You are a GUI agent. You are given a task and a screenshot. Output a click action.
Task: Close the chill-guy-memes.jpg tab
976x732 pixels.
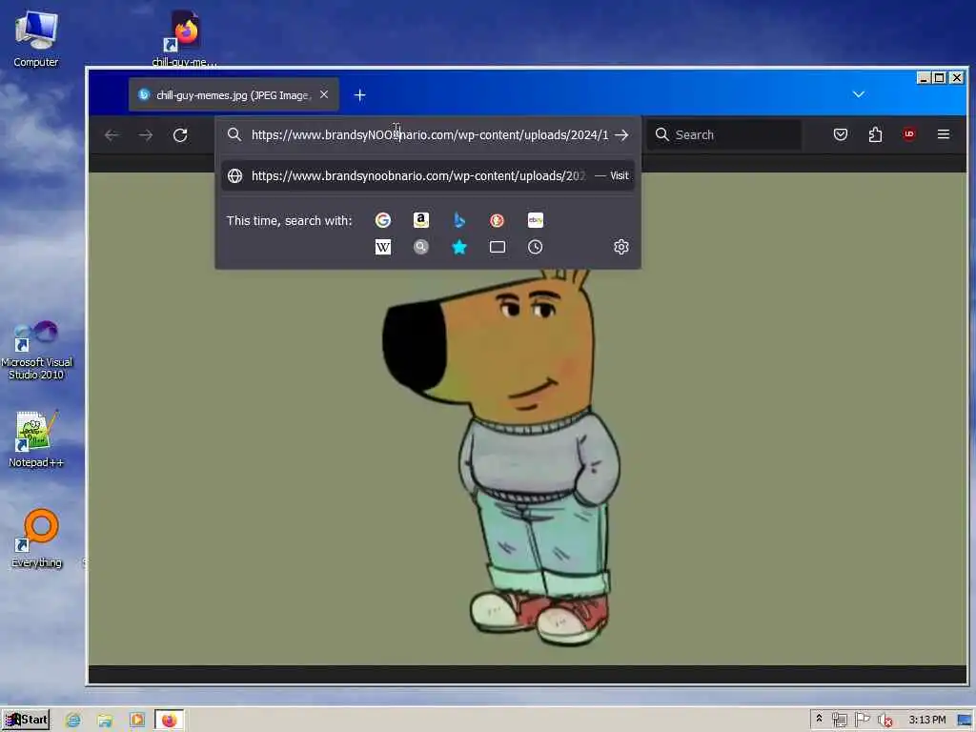(x=324, y=94)
